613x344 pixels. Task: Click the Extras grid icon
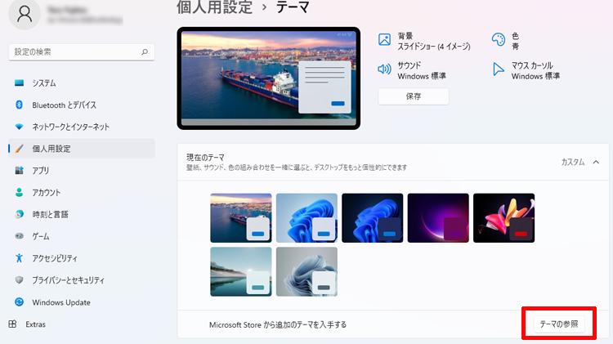click(12, 324)
